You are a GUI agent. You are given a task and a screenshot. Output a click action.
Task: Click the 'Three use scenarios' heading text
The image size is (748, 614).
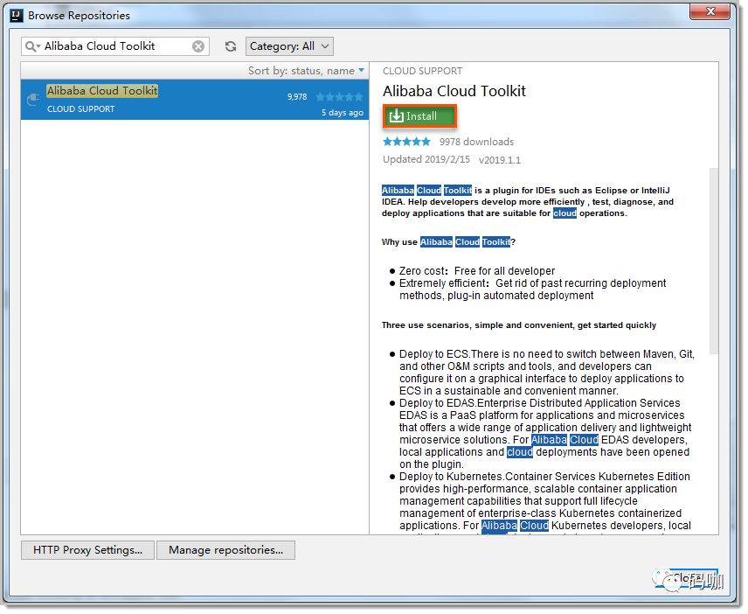point(518,325)
